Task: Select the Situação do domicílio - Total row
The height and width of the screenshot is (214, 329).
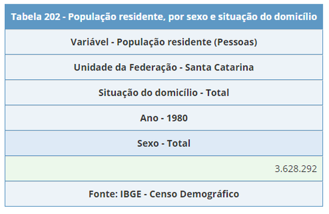Action: click(164, 93)
